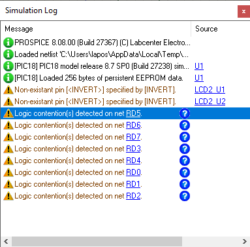Click warning icon on LCD2_U1 Non-existant pin row
The height and width of the screenshot is (247, 250).
click(8, 90)
